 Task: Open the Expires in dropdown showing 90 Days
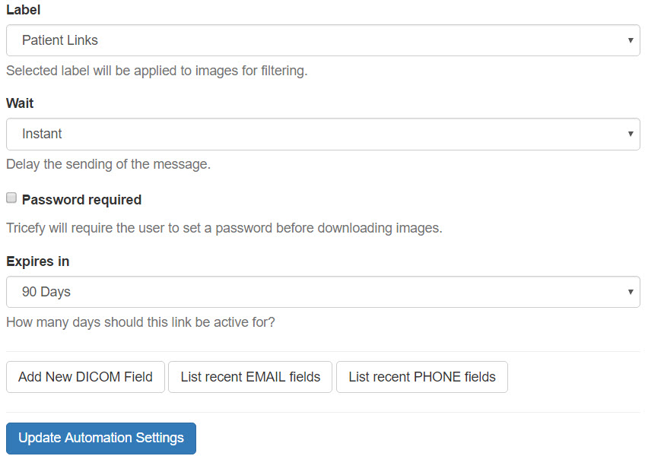coord(322,292)
